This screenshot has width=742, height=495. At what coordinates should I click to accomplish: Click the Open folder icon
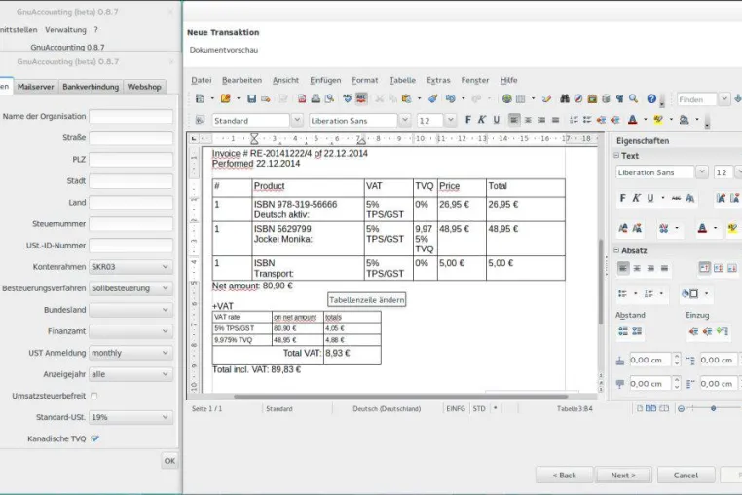tap(225, 98)
